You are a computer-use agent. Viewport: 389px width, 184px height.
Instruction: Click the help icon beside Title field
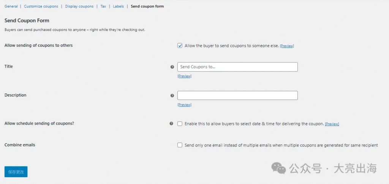pyautogui.click(x=172, y=67)
